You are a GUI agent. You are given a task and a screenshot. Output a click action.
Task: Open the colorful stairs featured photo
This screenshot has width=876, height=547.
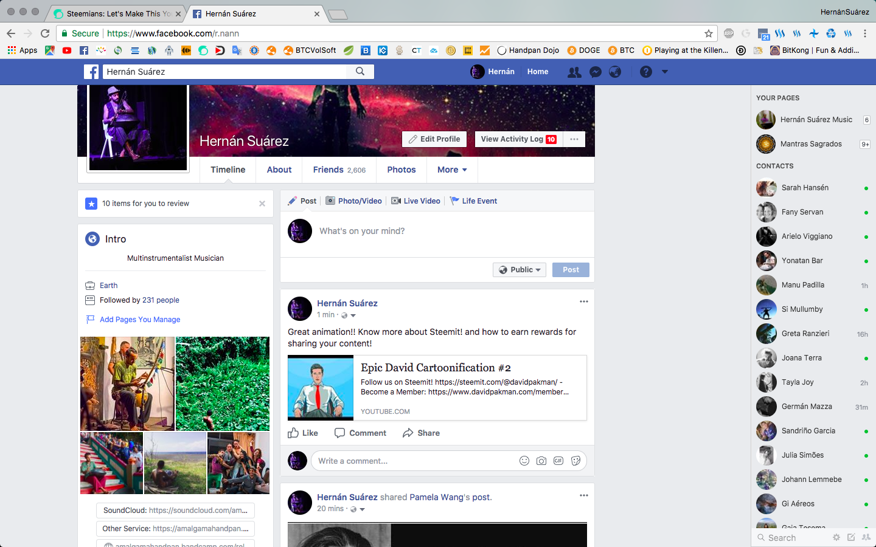click(112, 463)
